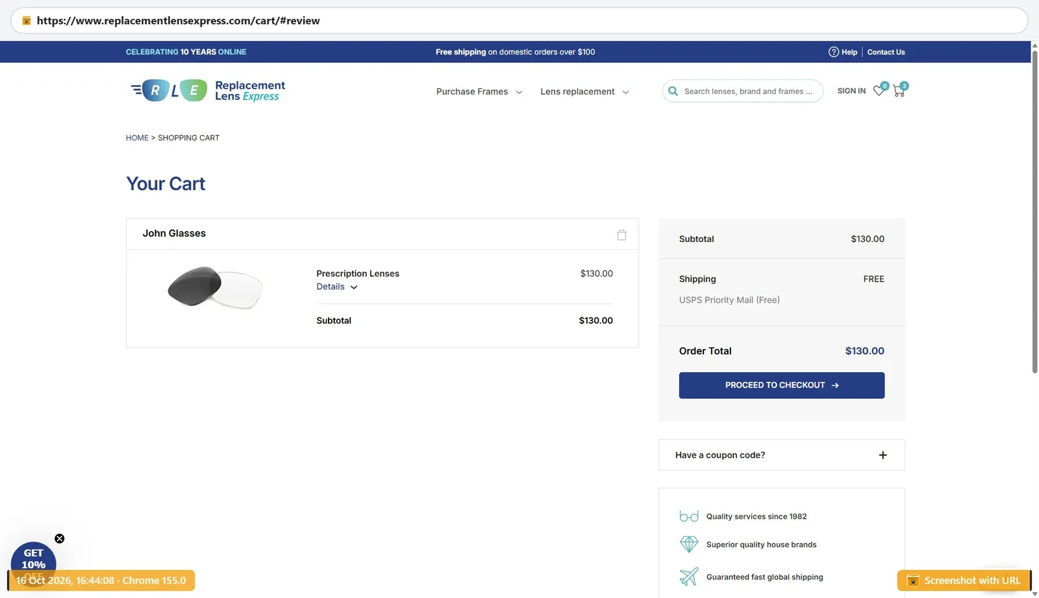Expand the Have a coupon code section
Screen dimensions: 1039x598
pos(782,455)
